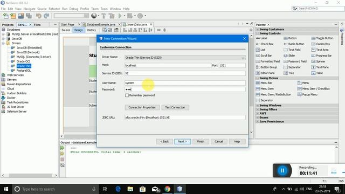Click the Build Project hammer icon
345x194 pixels.
coord(103,16)
